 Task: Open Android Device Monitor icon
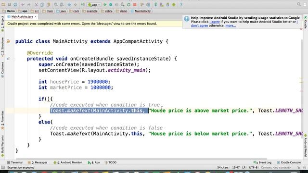pyautogui.click(x=174, y=4)
